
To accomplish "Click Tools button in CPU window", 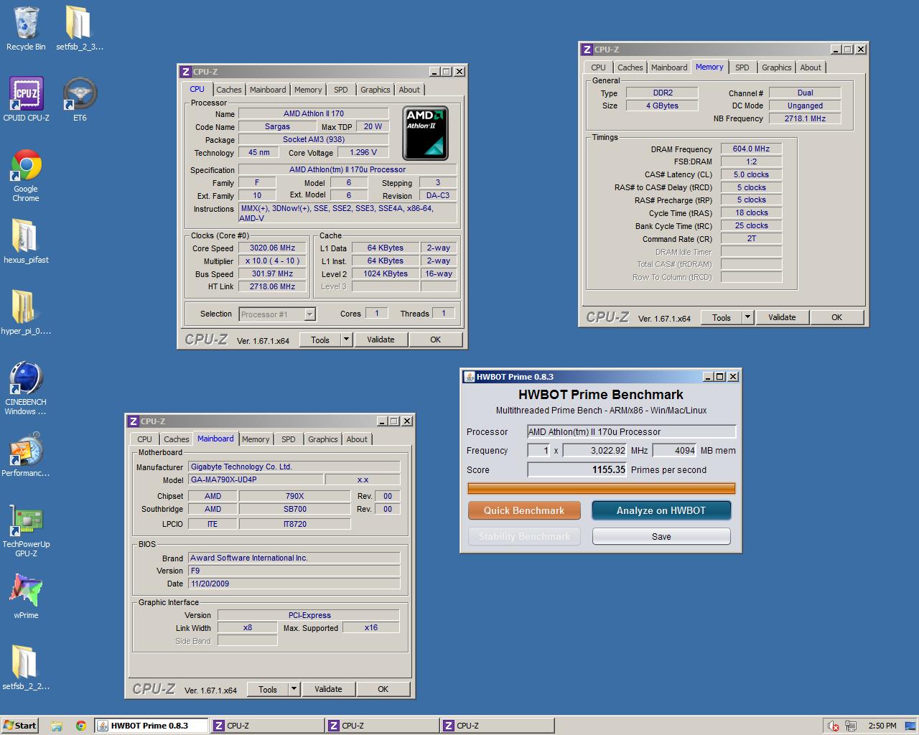I will point(320,340).
